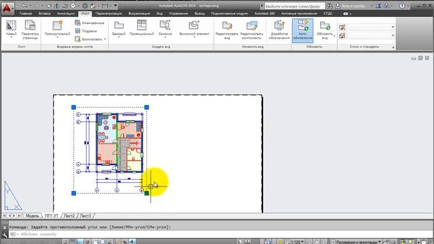The image size is (434, 244).
Task: Click first layout tab navigation arrow
Action: (x=4, y=216)
